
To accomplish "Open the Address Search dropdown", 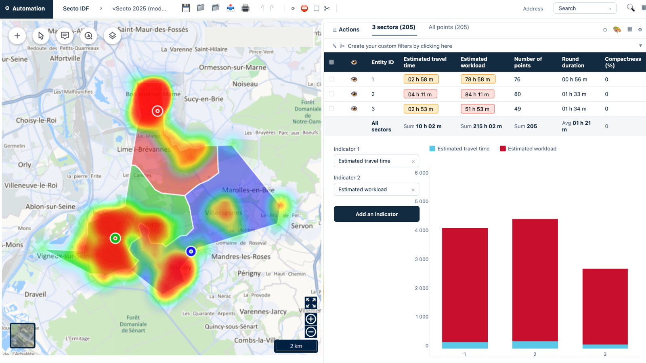I will point(585,8).
